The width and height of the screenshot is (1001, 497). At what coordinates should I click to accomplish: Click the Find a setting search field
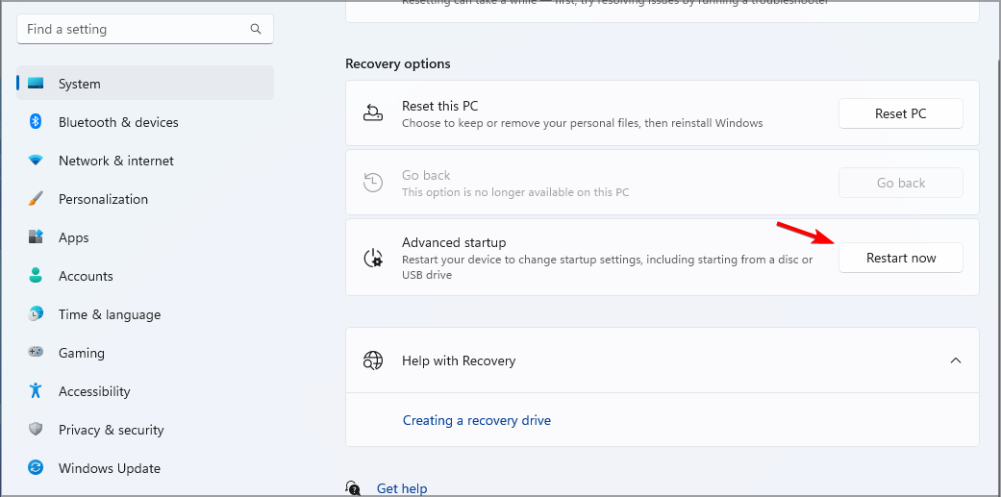[135, 29]
